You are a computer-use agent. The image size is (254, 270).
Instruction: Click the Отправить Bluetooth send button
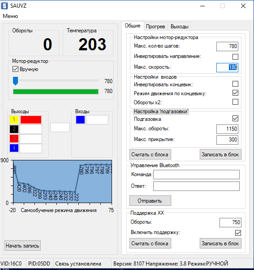pyautogui.click(x=150, y=201)
